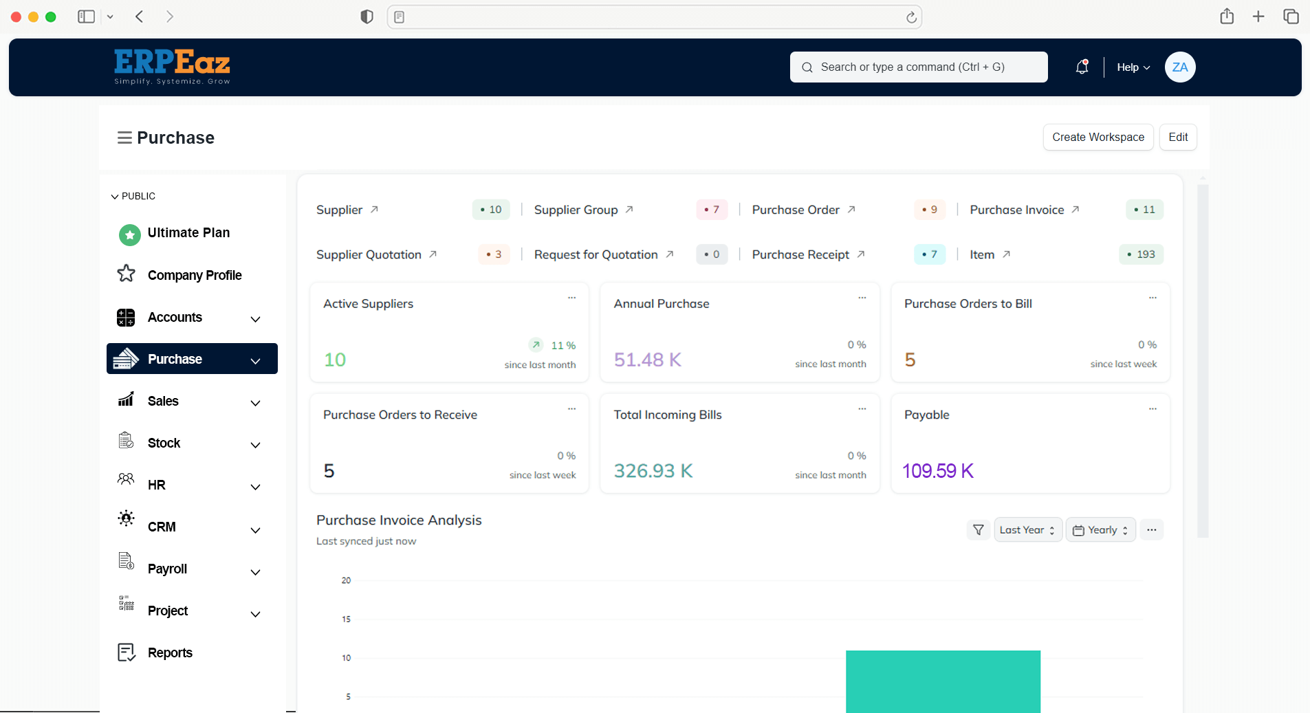Open the Help menu

1133,67
